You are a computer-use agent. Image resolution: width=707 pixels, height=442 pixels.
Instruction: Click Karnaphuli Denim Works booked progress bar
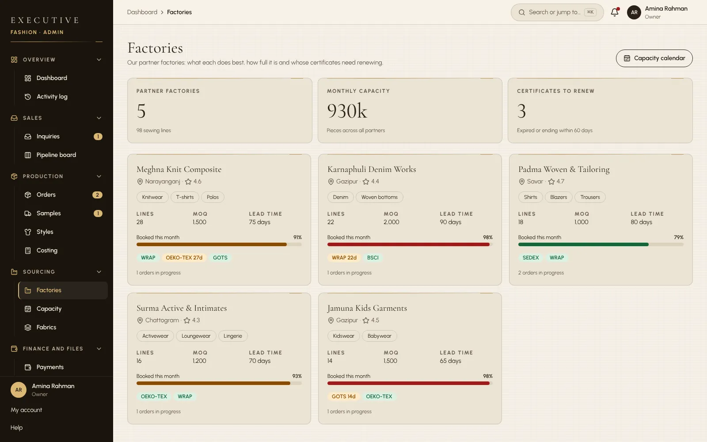click(410, 244)
